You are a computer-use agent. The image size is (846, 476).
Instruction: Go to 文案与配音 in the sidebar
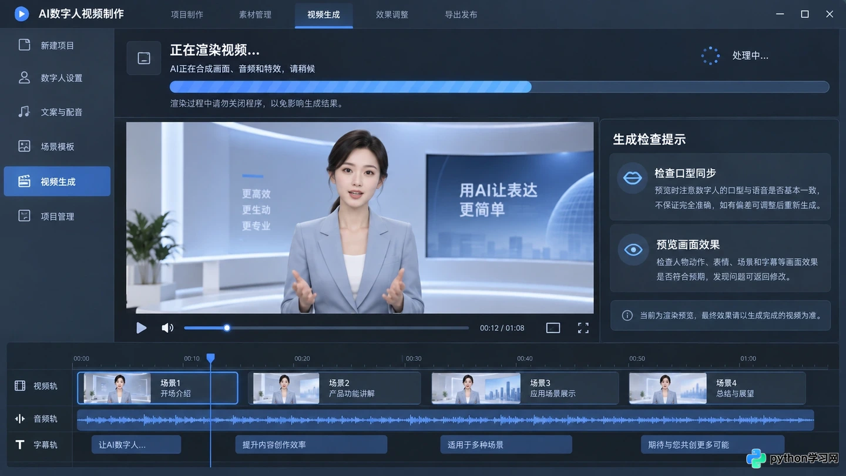point(57,112)
